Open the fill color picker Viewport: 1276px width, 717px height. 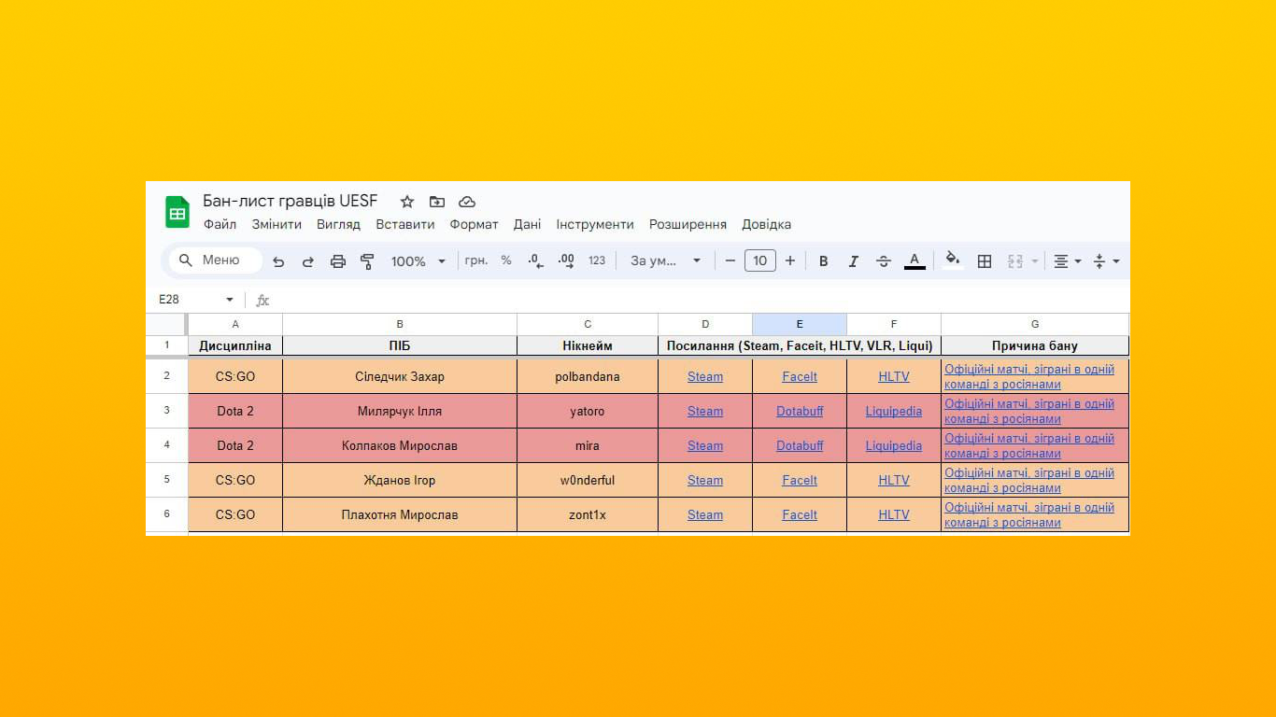[x=952, y=260]
